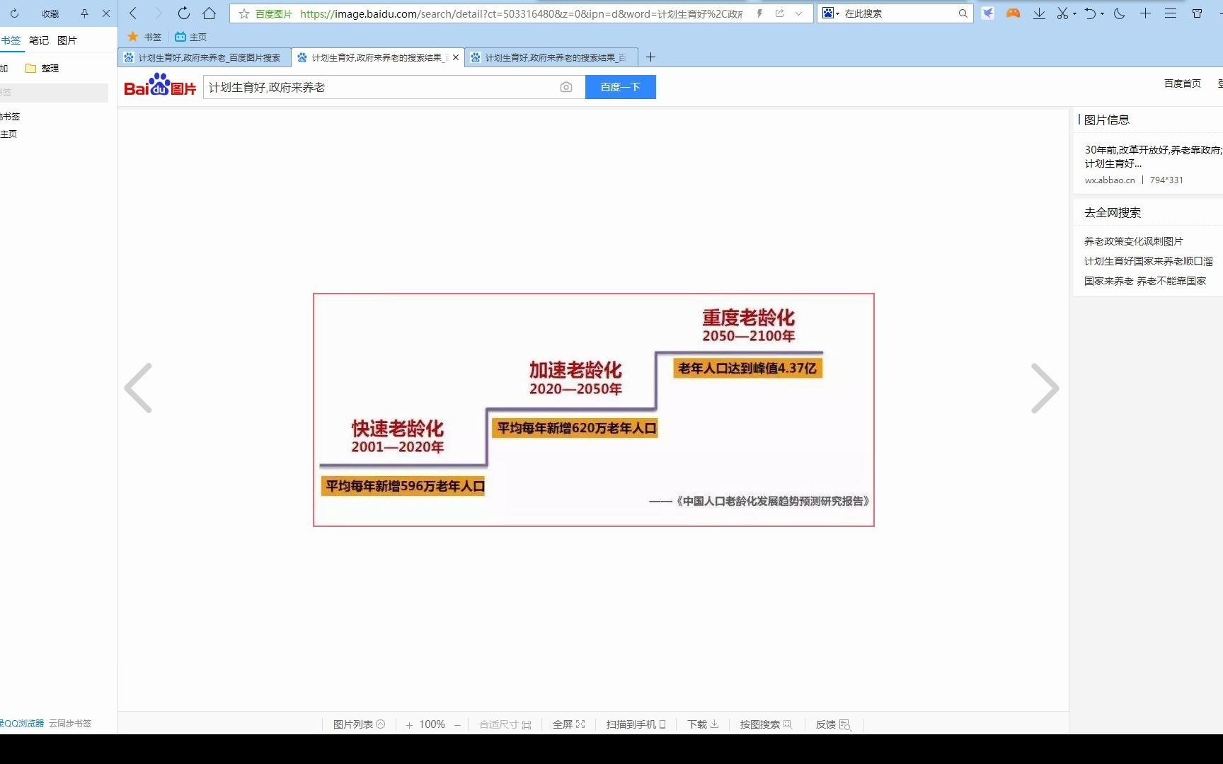1223x764 pixels.
Task: Close the active 搜索结果 tab
Action: tap(455, 57)
